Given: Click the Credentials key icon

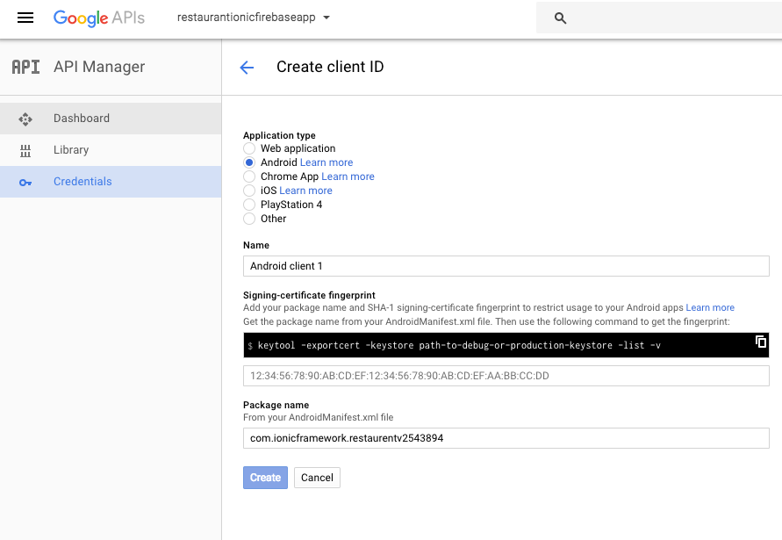Looking at the screenshot, I should tap(25, 183).
